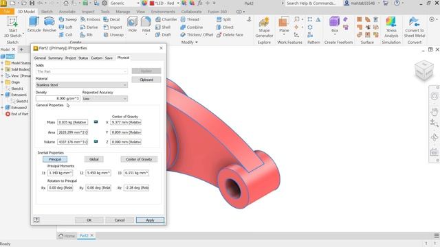Screen dimensions: 440x247
Task: Click the Import tool
Action: 113,27
